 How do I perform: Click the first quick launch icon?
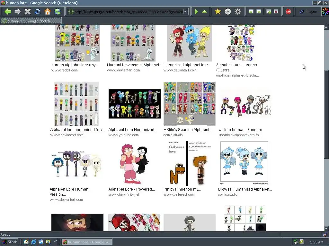tap(26, 242)
